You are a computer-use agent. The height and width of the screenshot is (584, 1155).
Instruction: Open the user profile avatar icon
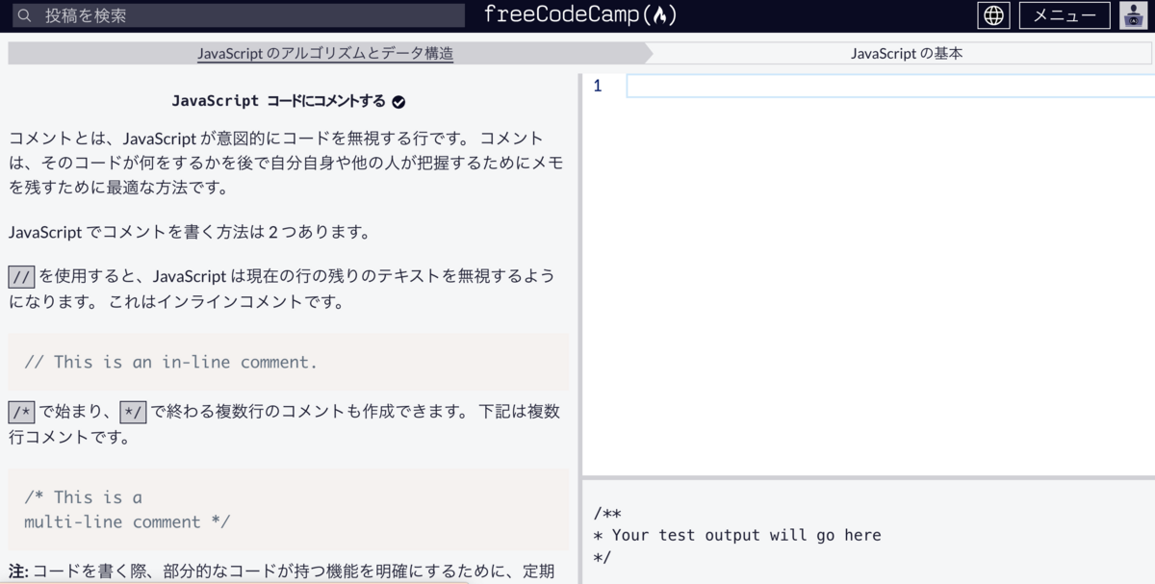pyautogui.click(x=1133, y=14)
